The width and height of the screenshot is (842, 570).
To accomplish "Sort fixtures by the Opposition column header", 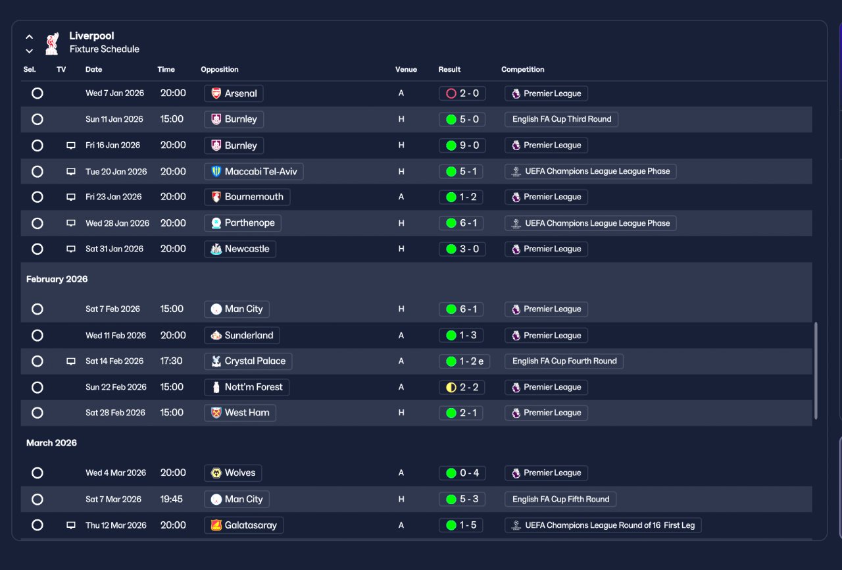I will 220,69.
